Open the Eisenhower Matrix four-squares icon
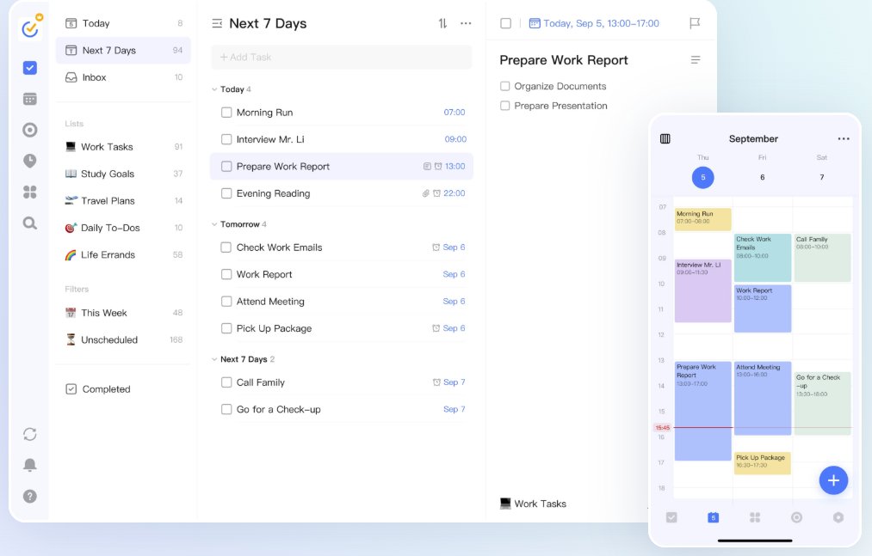 pos(30,192)
